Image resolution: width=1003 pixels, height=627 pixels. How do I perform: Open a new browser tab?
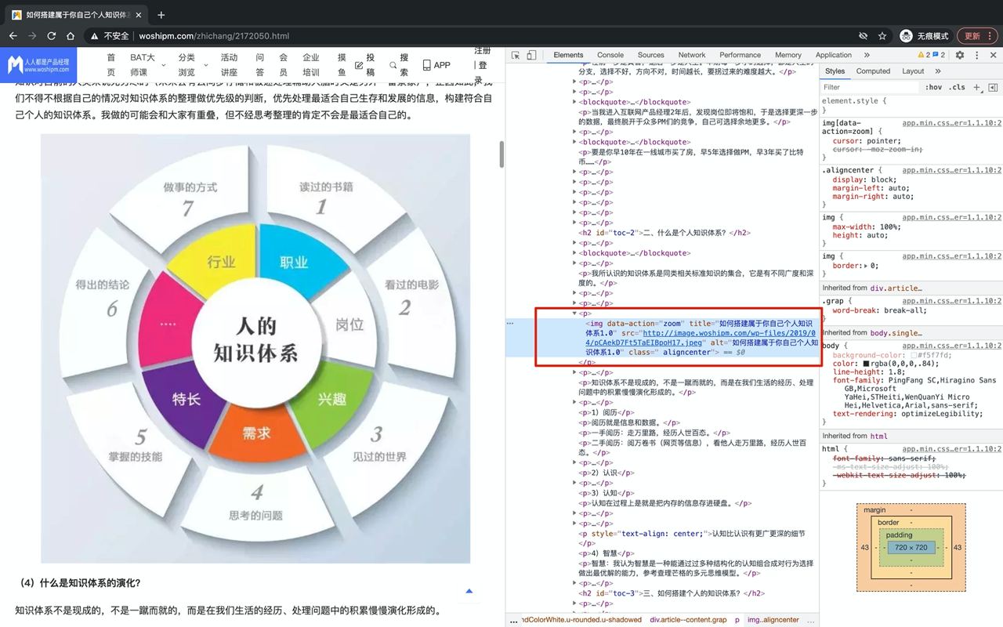click(161, 15)
